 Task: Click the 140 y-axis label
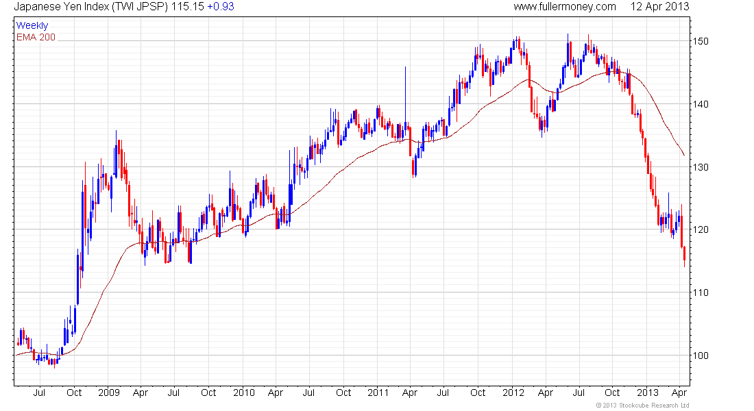[701, 104]
